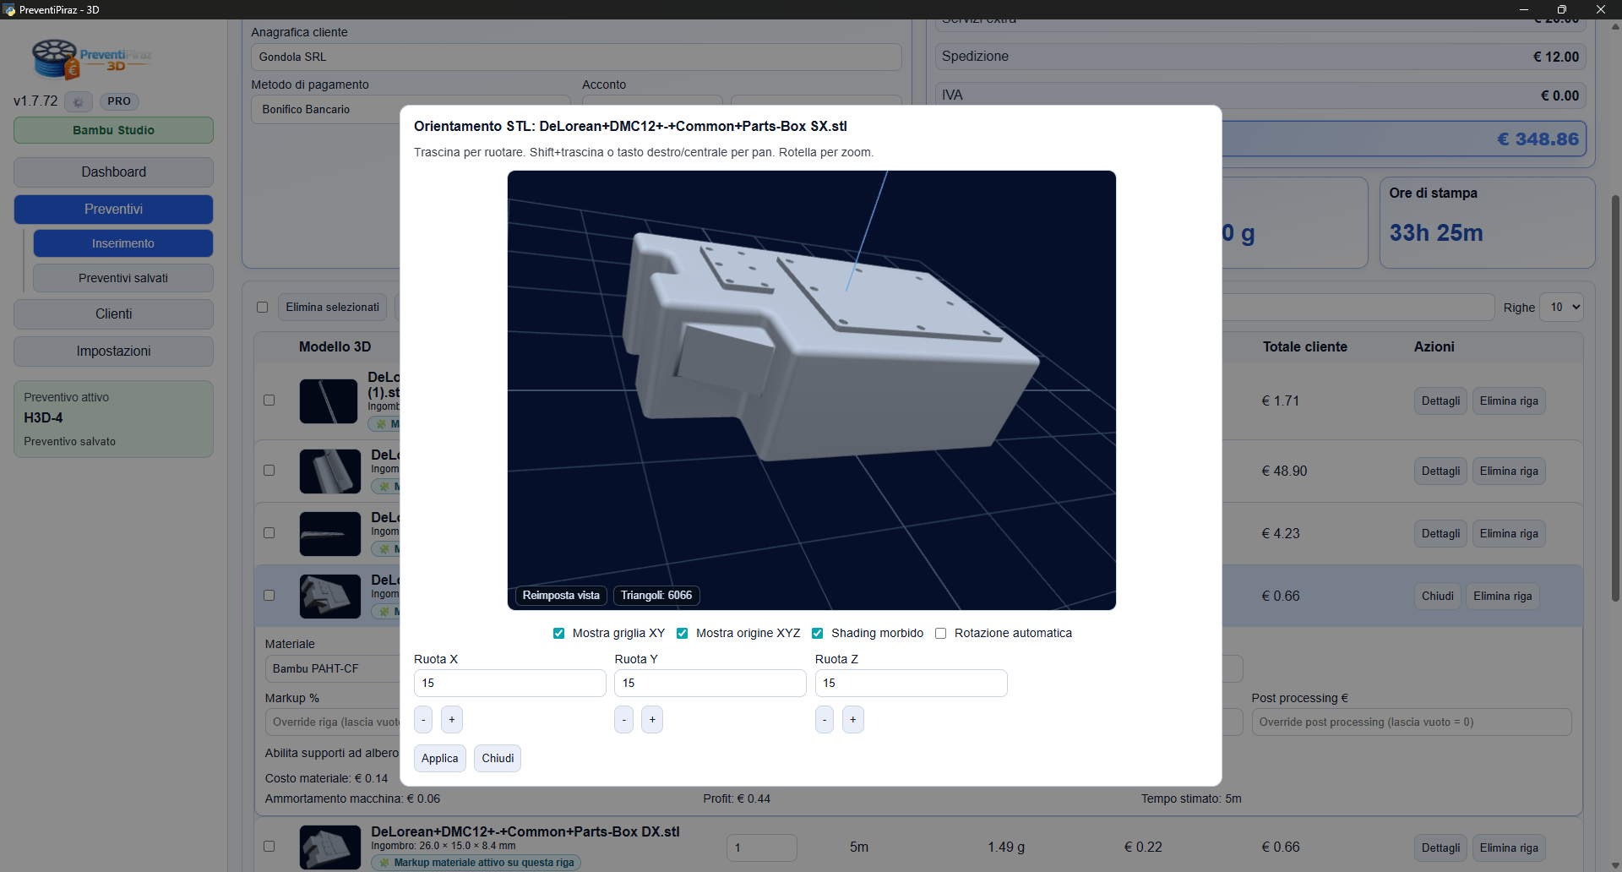This screenshot has height=872, width=1622.
Task: Go to Preventivi salvati
Action: pyautogui.click(x=122, y=278)
